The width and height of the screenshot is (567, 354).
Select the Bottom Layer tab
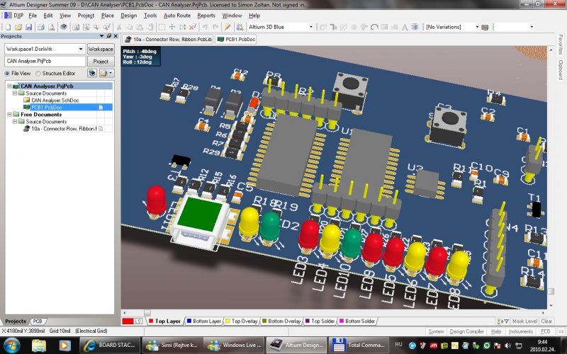(203, 321)
